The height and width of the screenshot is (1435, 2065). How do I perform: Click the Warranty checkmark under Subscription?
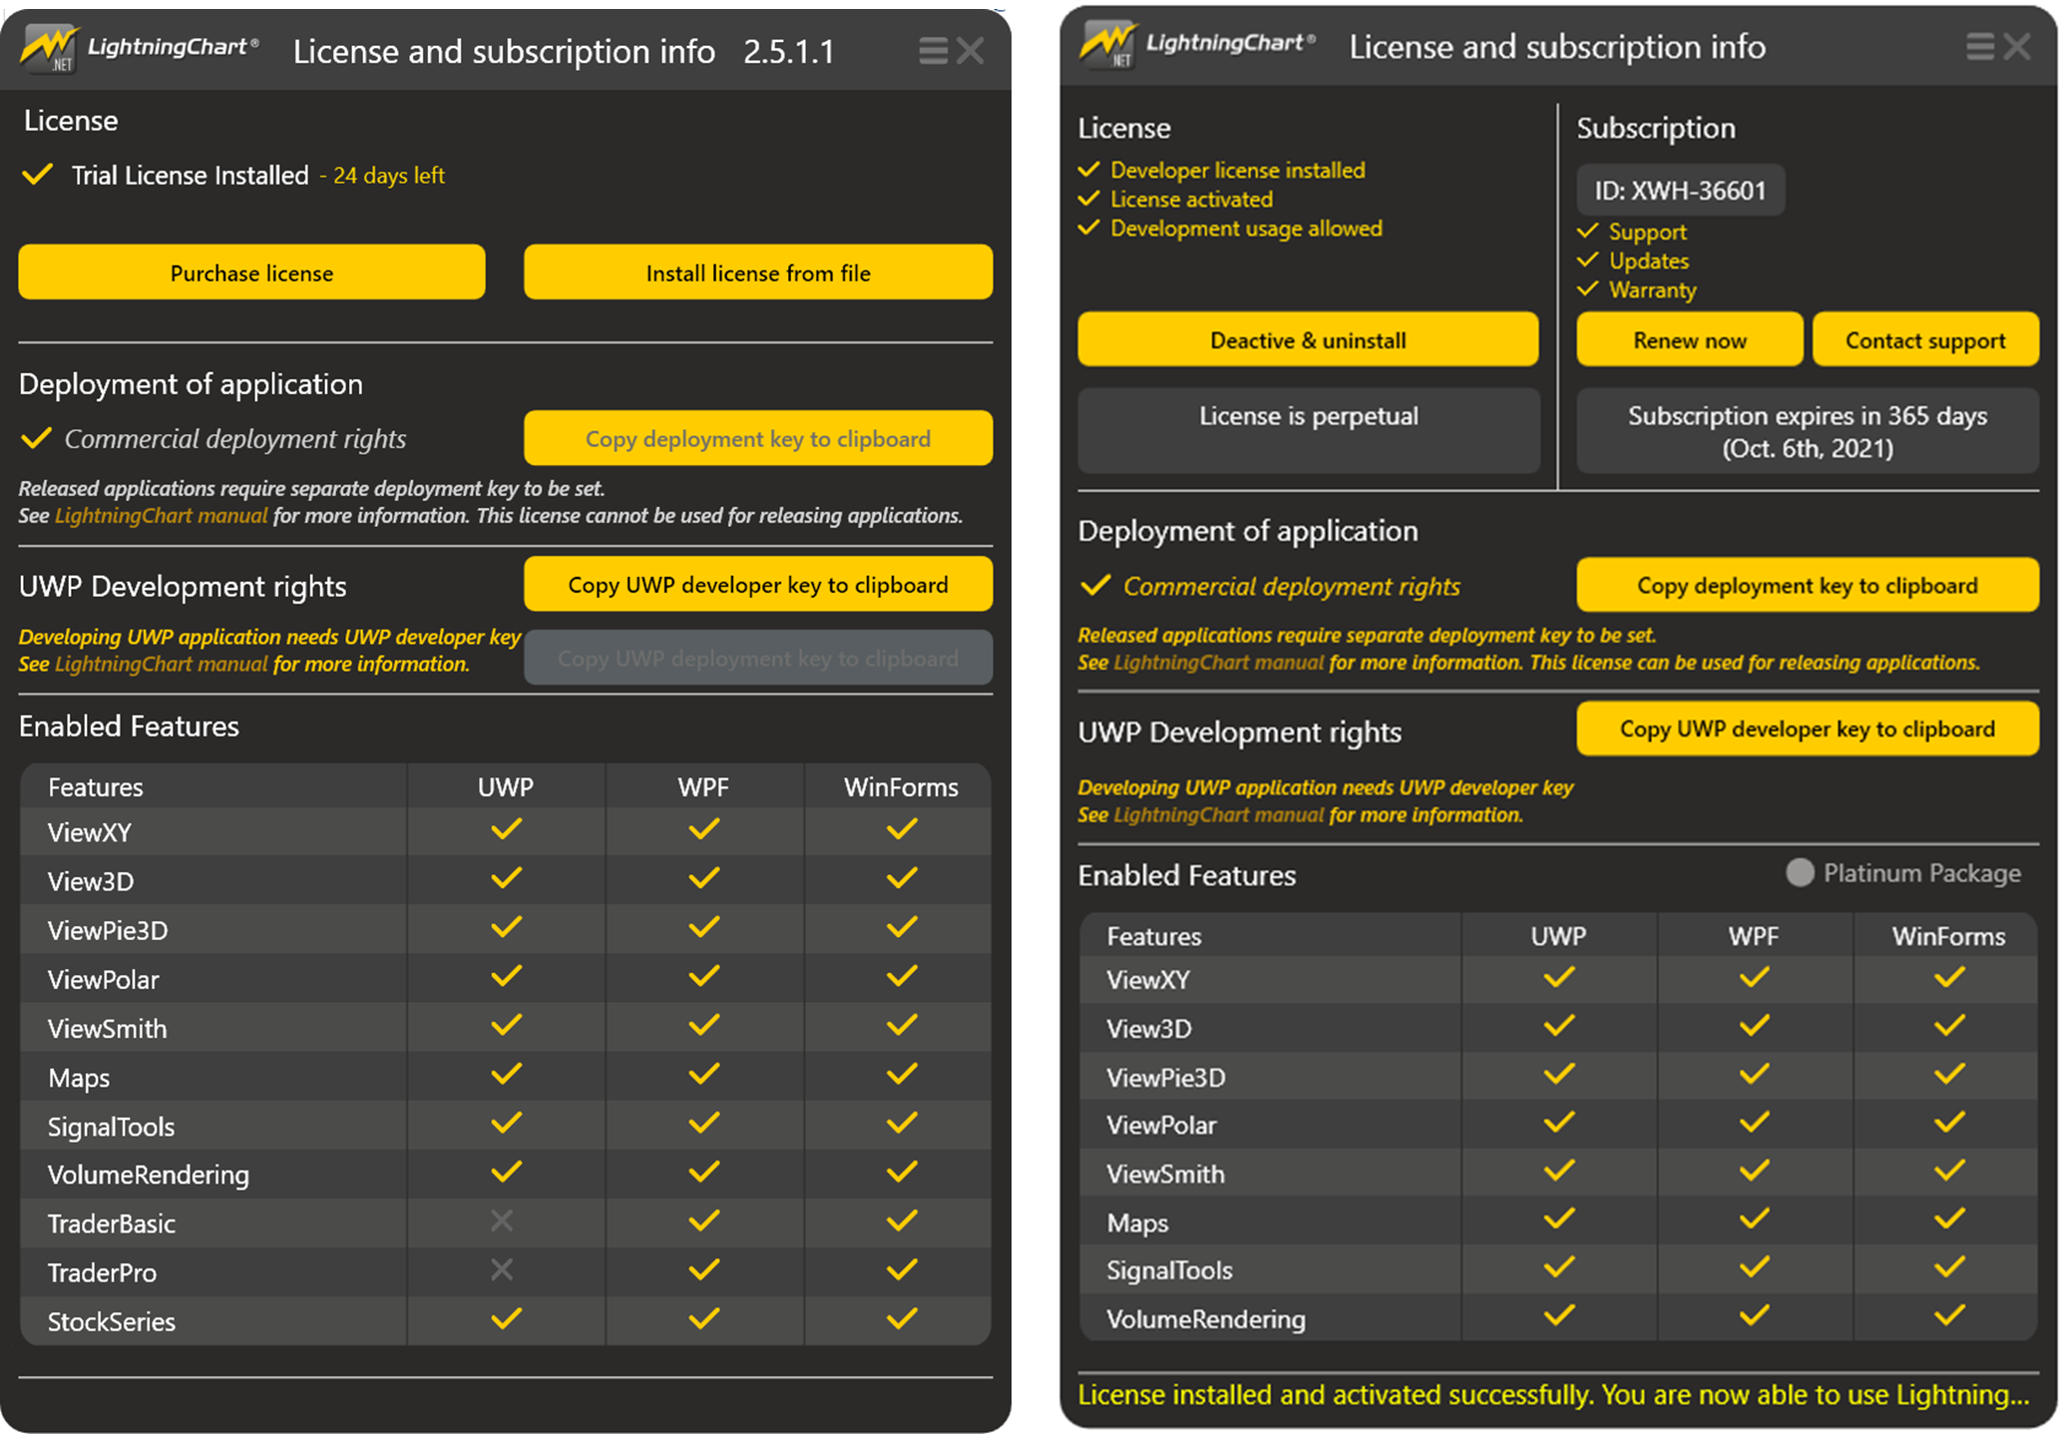click(x=1588, y=289)
